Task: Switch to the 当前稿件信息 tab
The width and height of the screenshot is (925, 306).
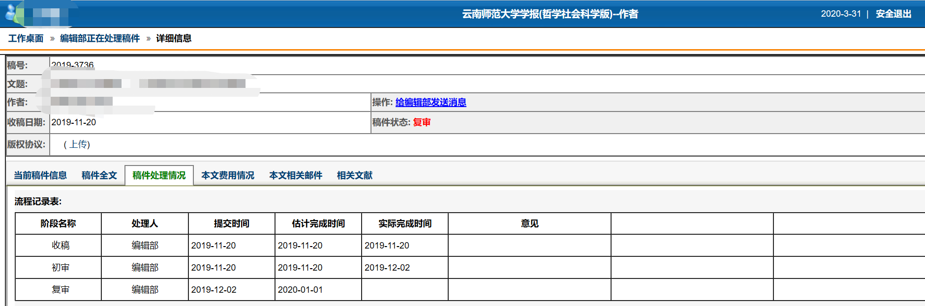Action: (40, 175)
